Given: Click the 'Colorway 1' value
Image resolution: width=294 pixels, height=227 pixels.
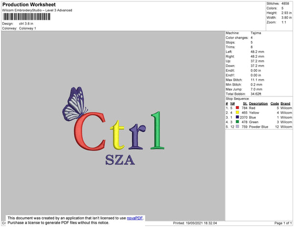Looking at the screenshot, I should (27, 28).
